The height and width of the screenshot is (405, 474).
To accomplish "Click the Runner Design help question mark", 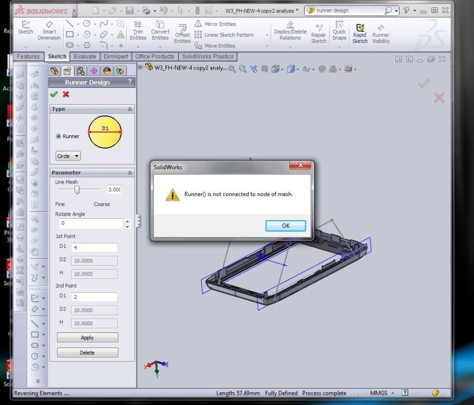I will pyautogui.click(x=130, y=82).
